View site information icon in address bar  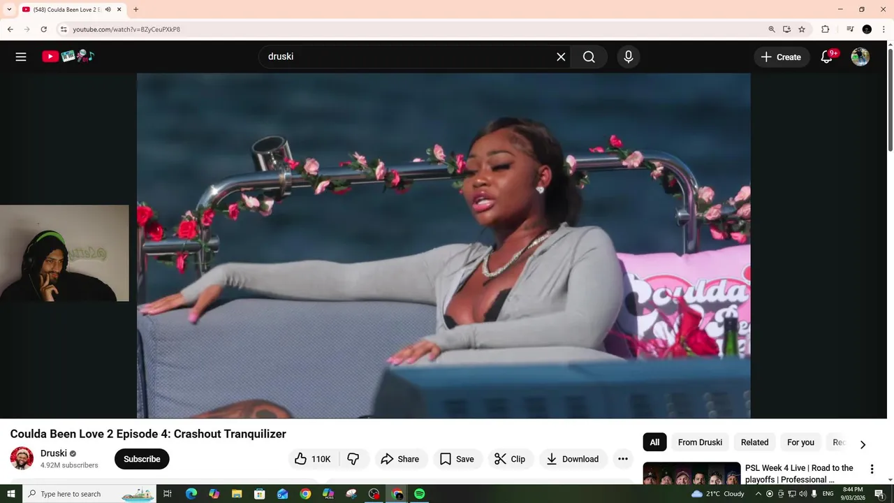tap(63, 29)
